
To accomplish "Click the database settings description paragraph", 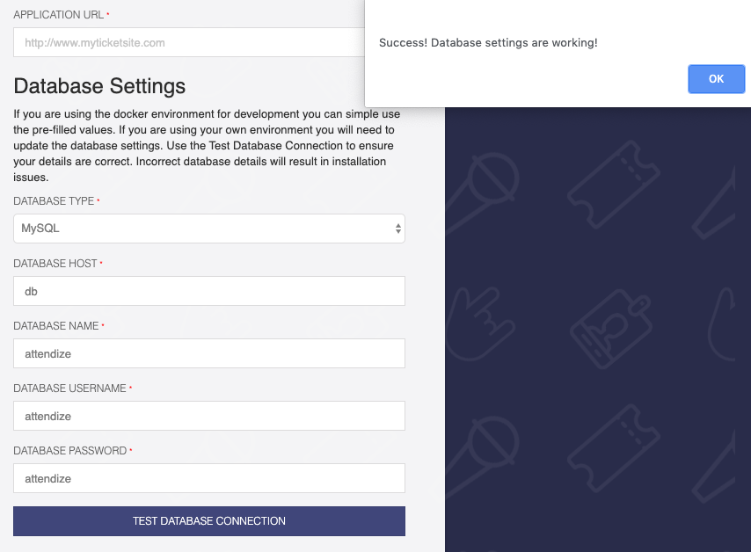I will point(208,145).
